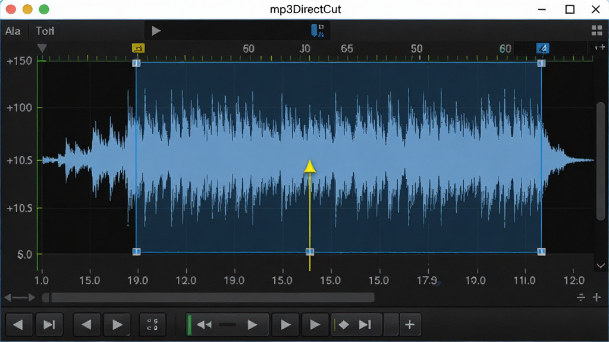Click the +100 level label

[20, 108]
